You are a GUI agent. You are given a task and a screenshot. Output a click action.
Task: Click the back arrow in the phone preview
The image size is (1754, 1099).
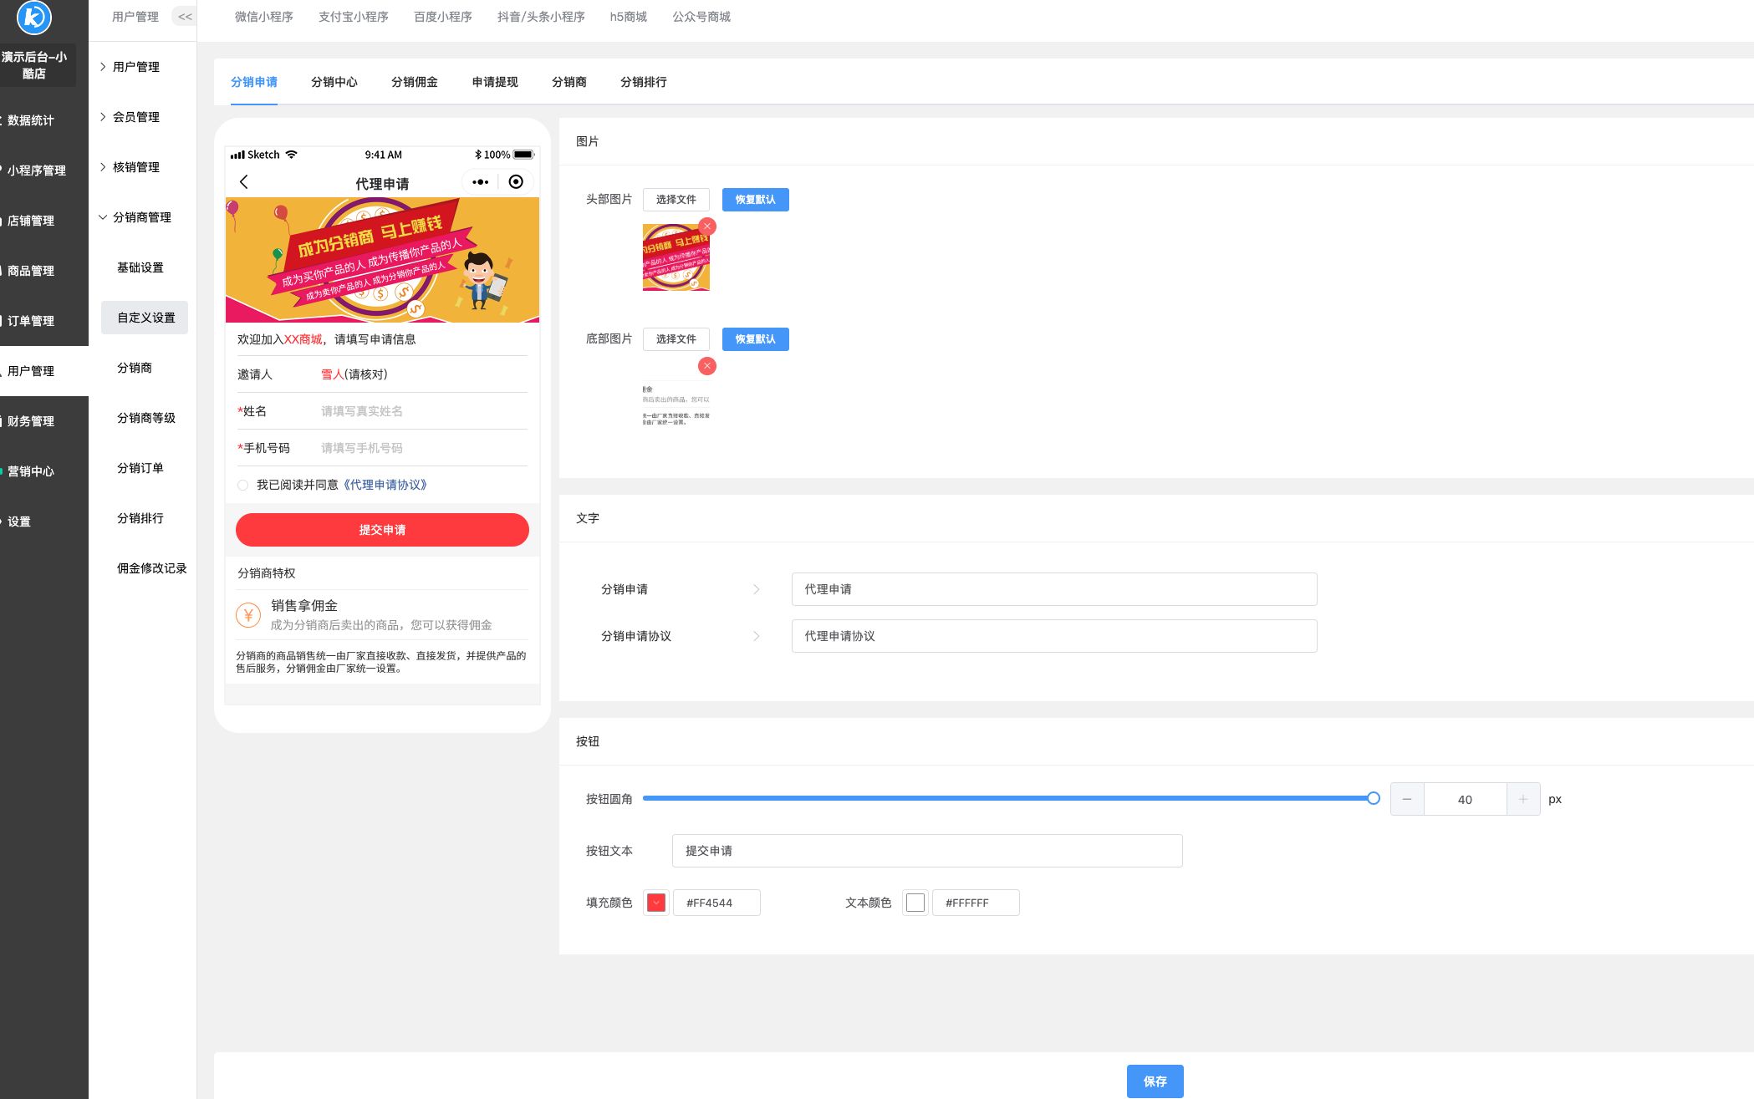click(244, 182)
